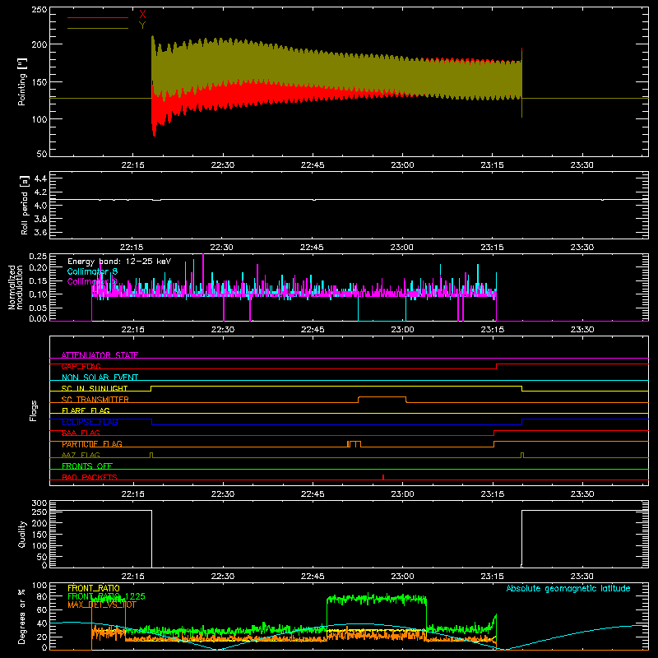This screenshot has height=658, width=658.
Task: Click the orange MAX_DET_VS_TOT legend label
Action: (x=101, y=605)
